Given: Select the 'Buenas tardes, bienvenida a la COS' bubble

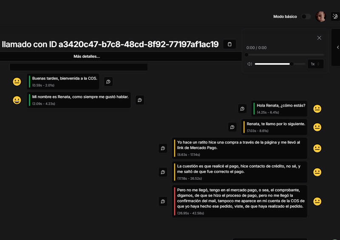Looking at the screenshot, I should pyautogui.click(x=64, y=82).
